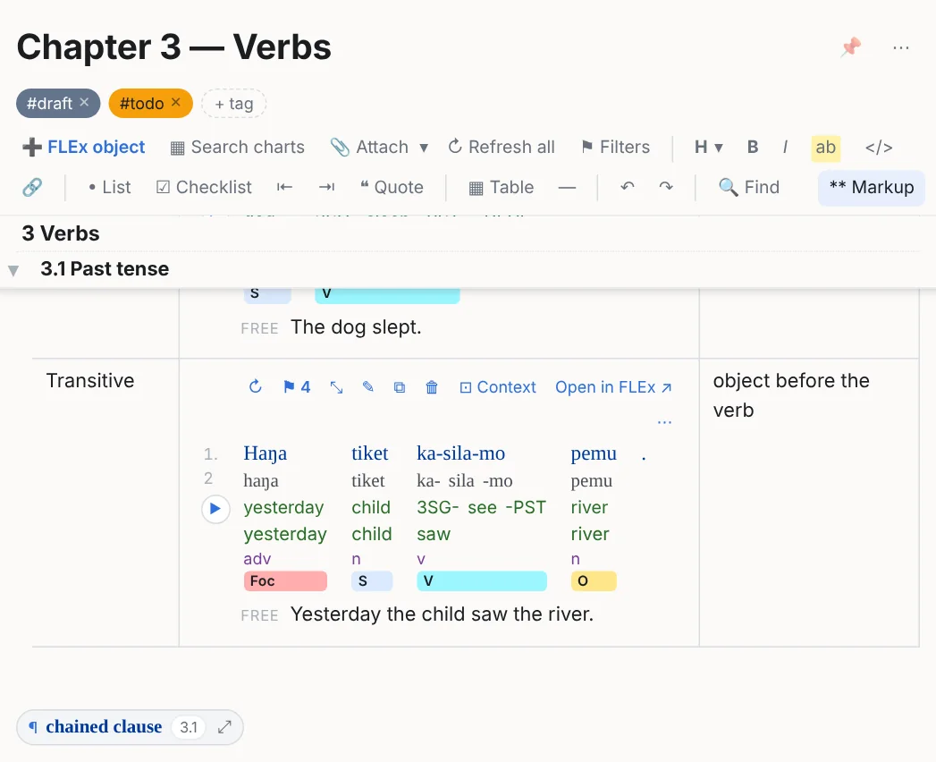Open Search charts
Screen dimensions: 936x762
click(238, 147)
